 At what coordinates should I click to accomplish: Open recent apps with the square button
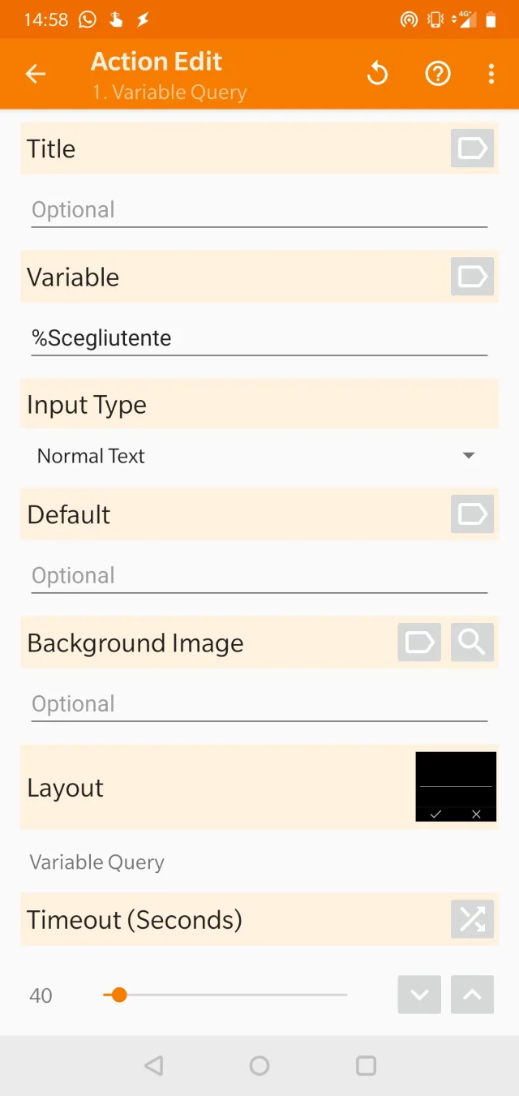click(365, 1066)
